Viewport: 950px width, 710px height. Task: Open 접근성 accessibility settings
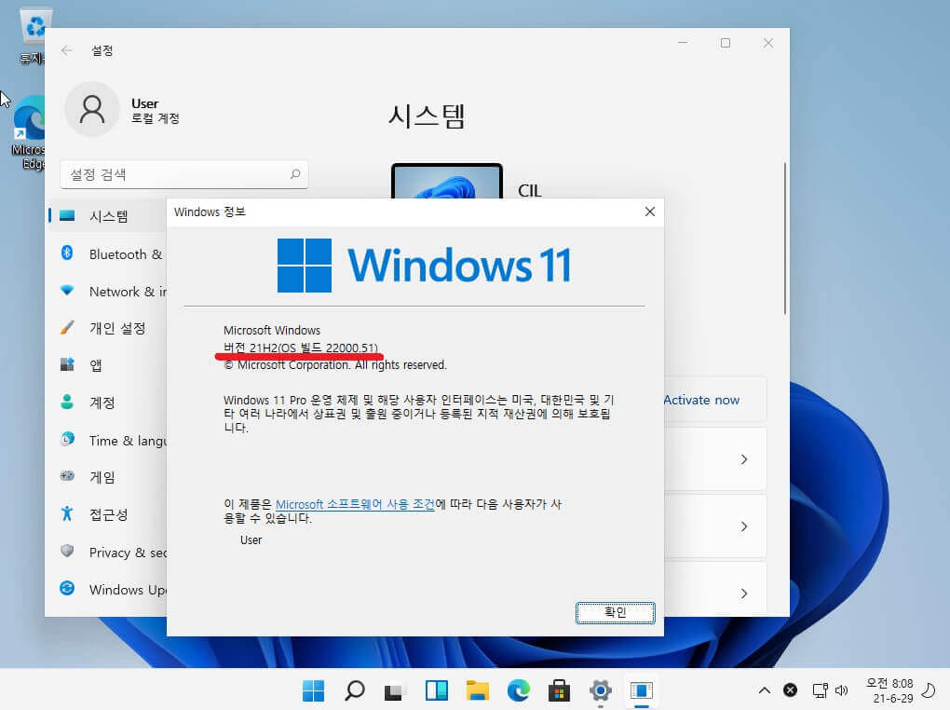110,514
